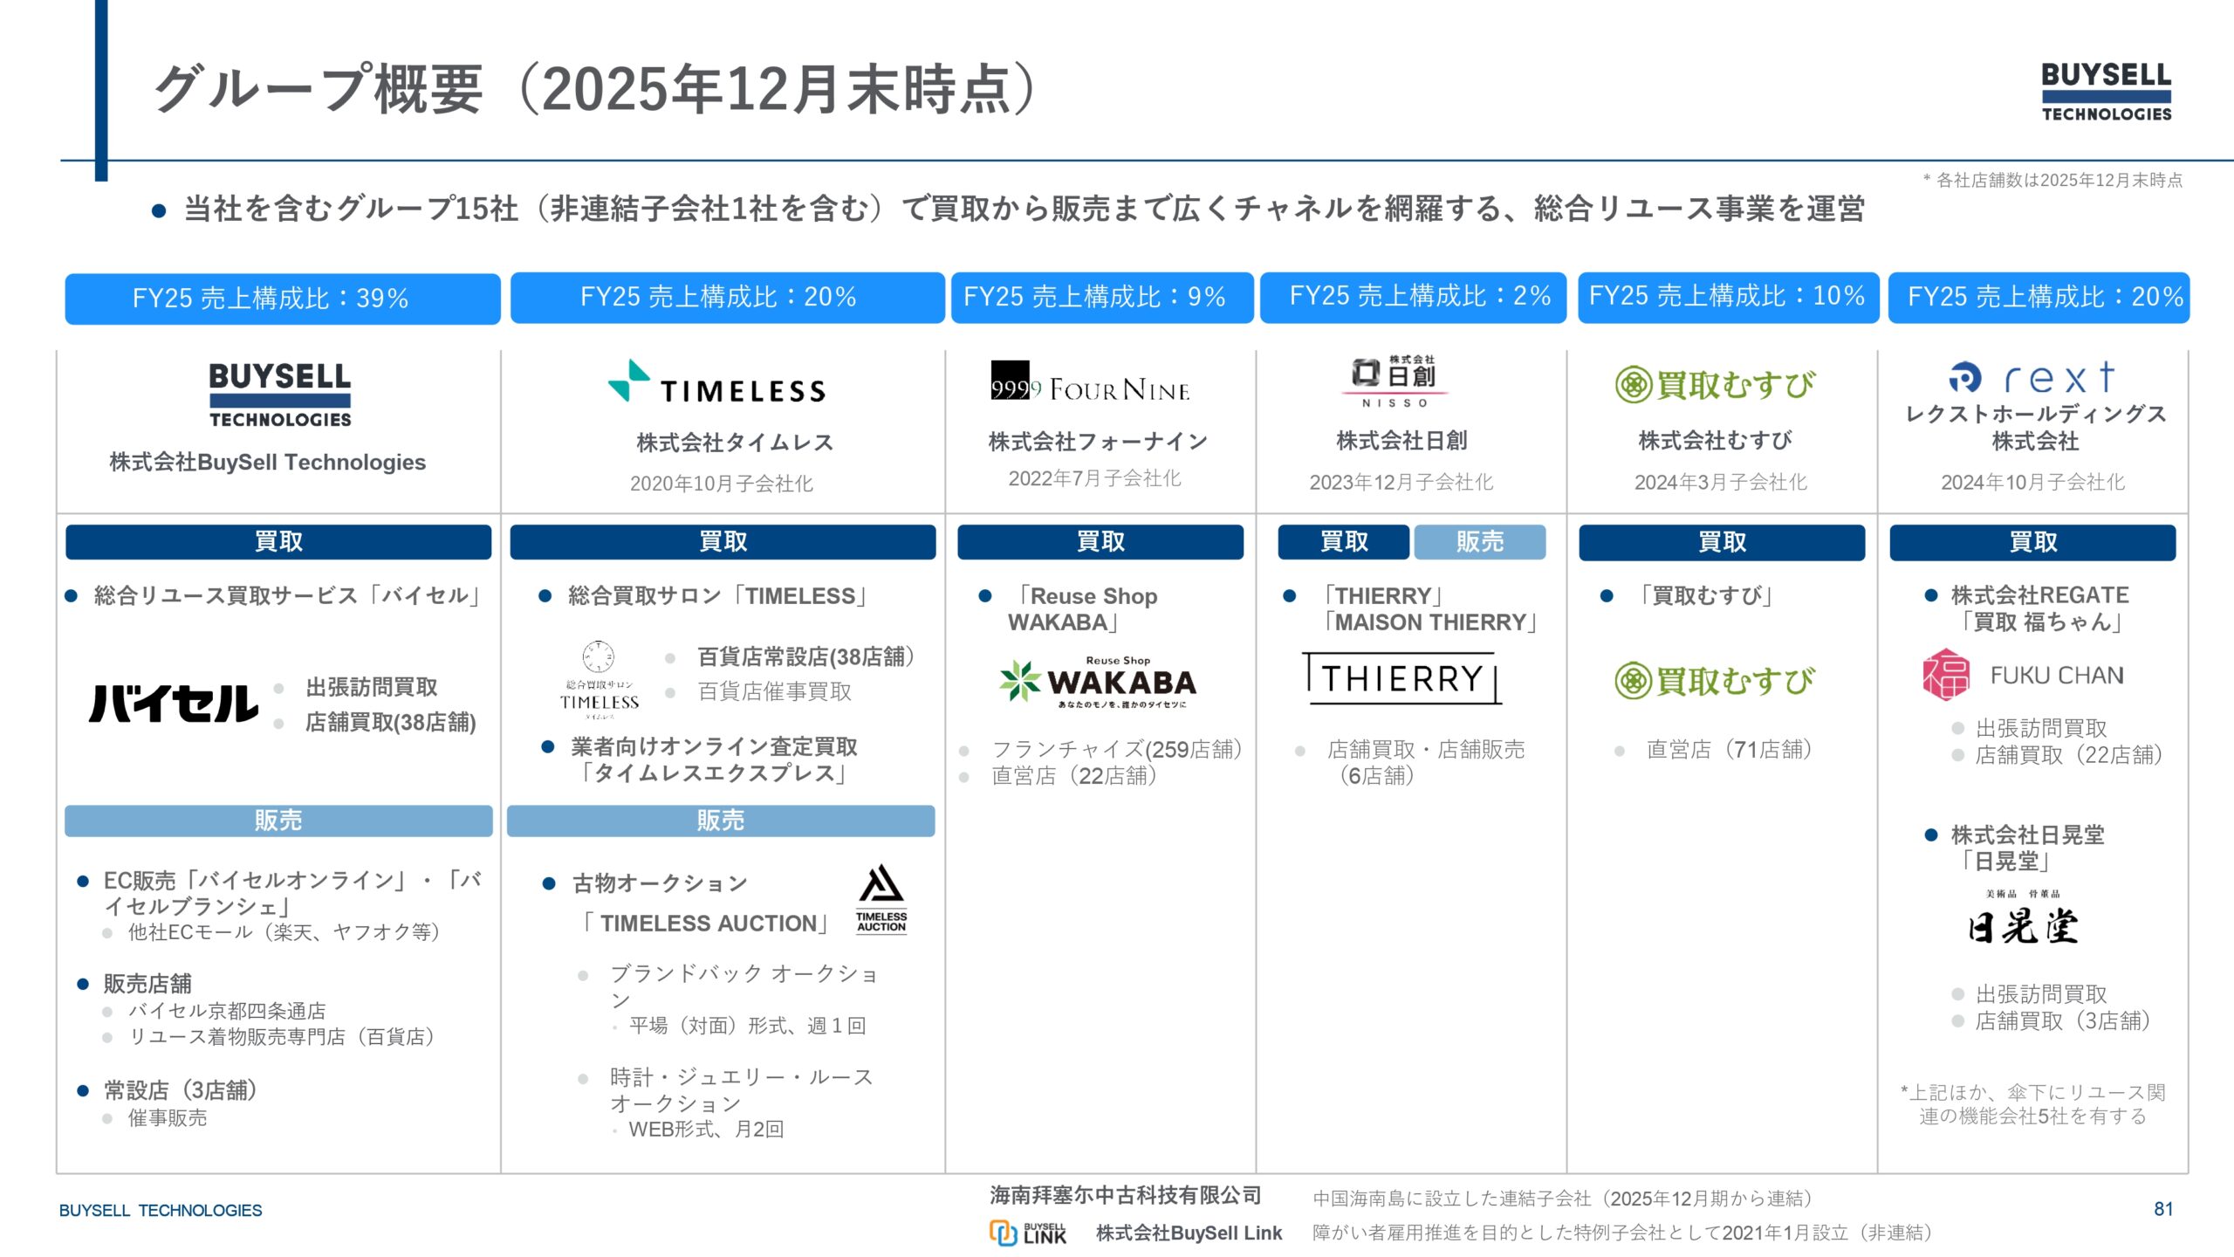Image resolution: width=2234 pixels, height=1257 pixels.
Task: Select the FY25 売上構成比：2% banner
Action: click(1413, 297)
